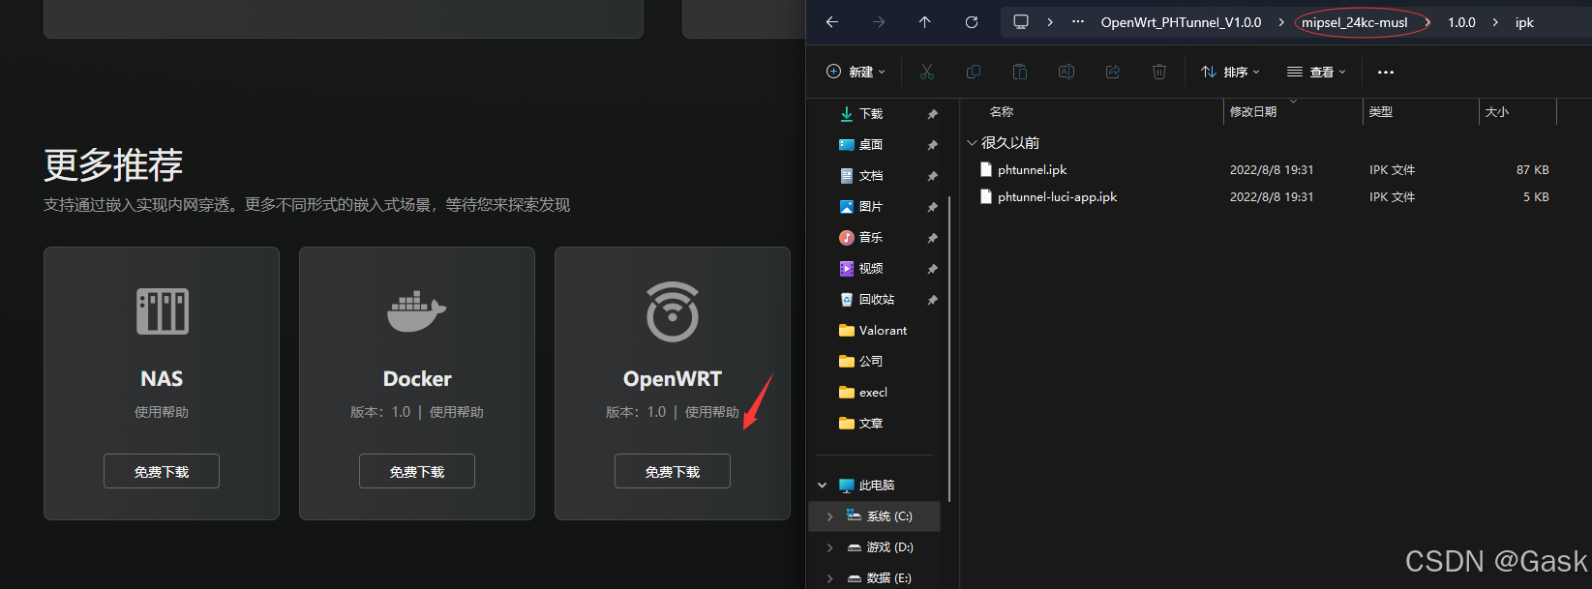Open 桌面 in the sidebar
The image size is (1592, 589).
click(871, 145)
